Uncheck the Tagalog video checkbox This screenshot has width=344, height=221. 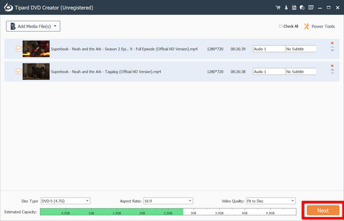(19, 71)
